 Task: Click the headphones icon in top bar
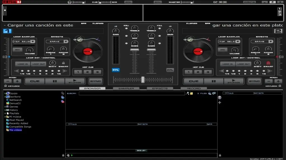70,2
